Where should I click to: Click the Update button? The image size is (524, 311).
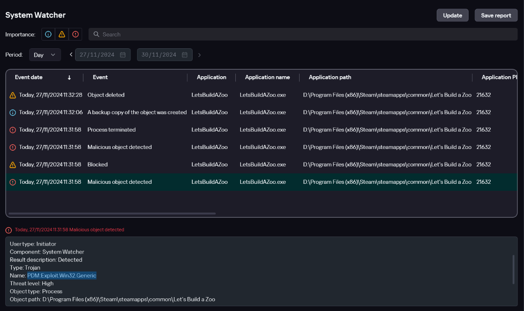(452, 15)
